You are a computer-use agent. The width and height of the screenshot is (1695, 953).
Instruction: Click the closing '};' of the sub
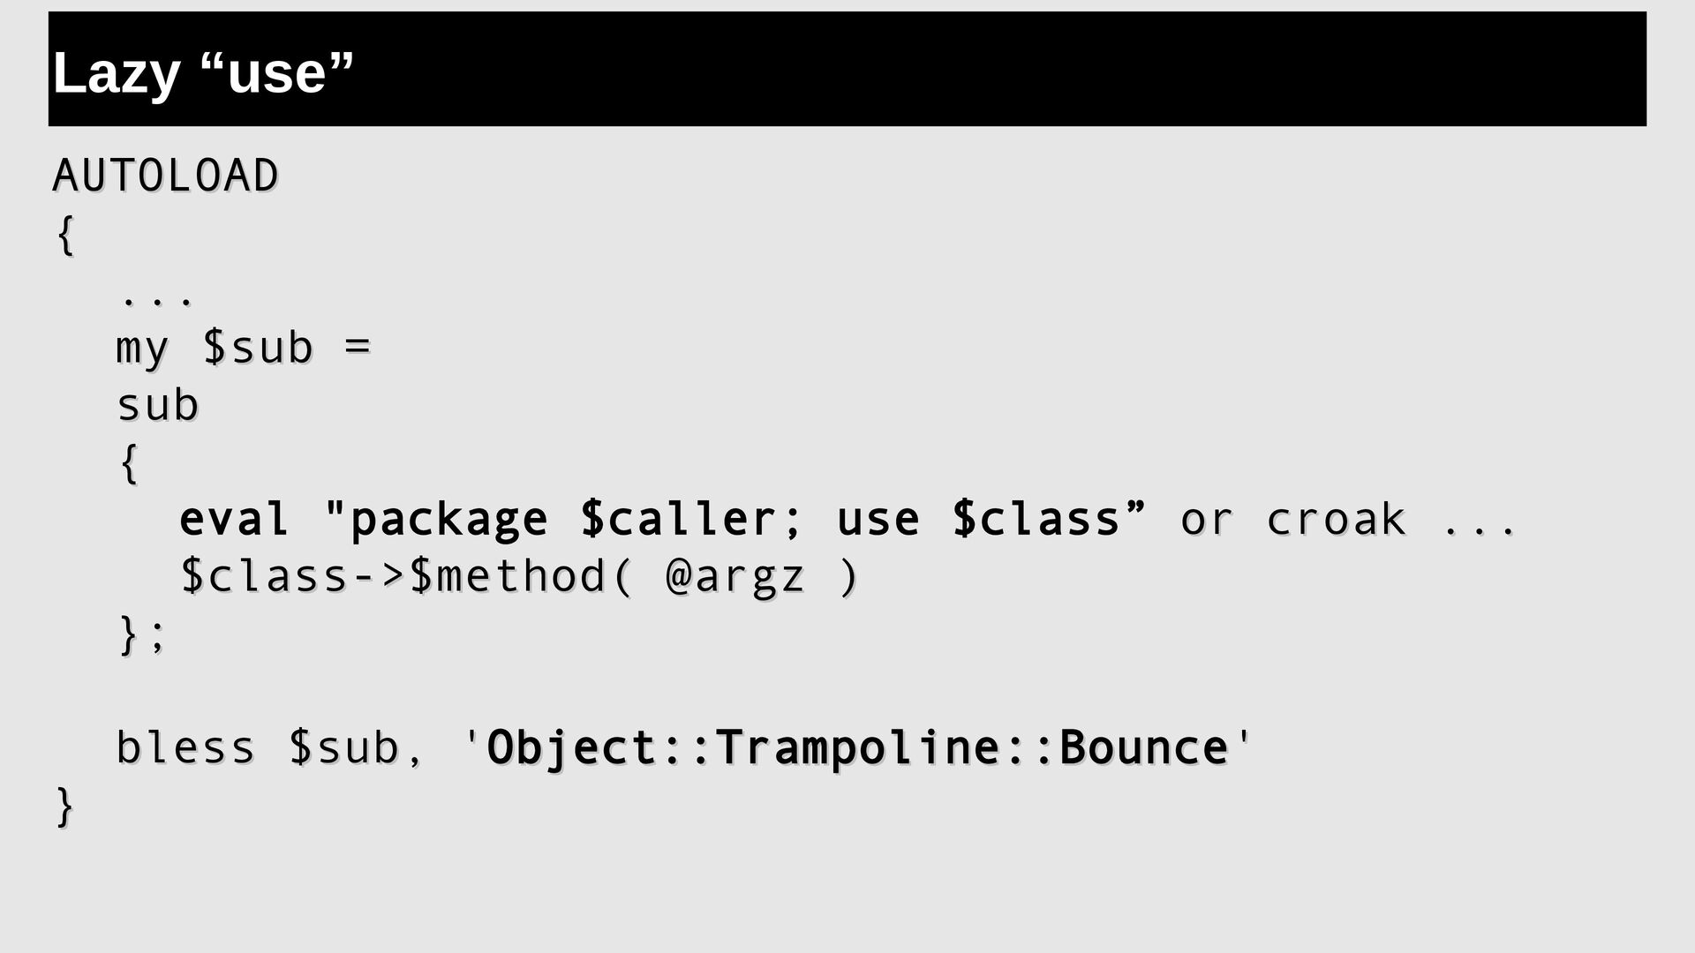tap(141, 634)
